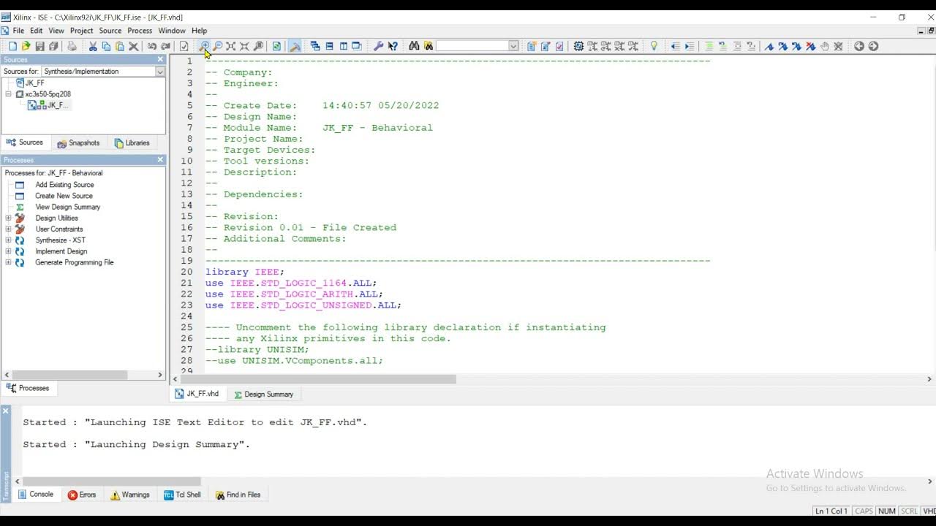The width and height of the screenshot is (936, 526).
Task: Click the Ln 1 Col 1 status indicator
Action: [831, 511]
